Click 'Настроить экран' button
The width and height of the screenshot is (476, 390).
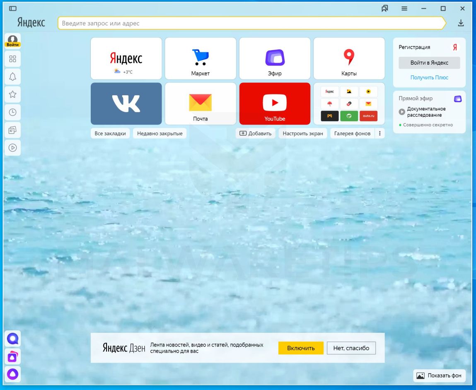click(303, 133)
